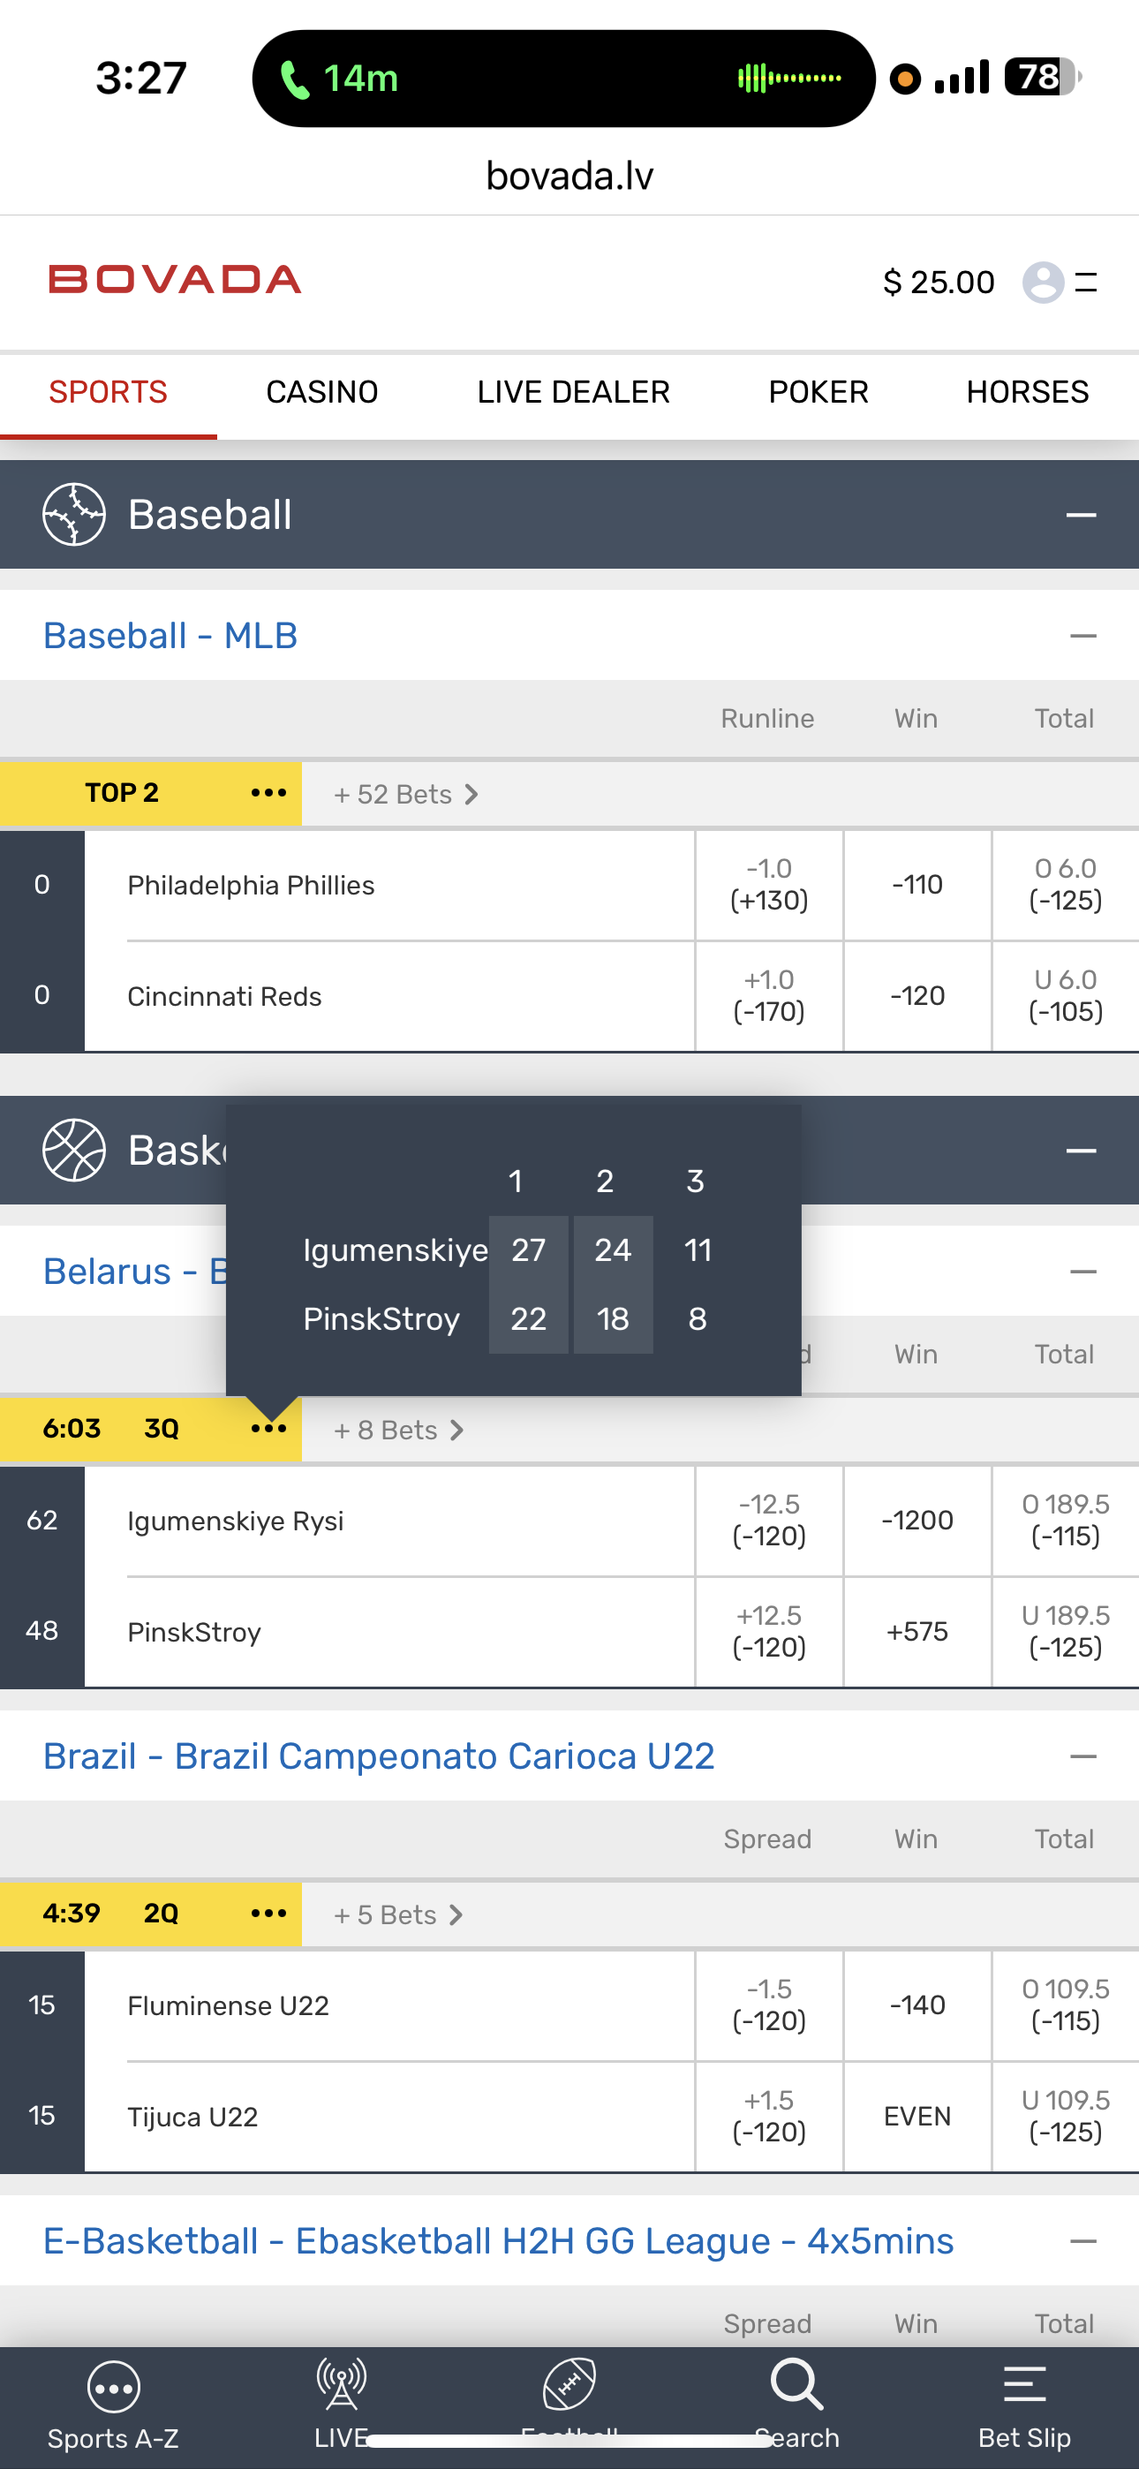The width and height of the screenshot is (1139, 2469).
Task: Collapse Brazil Campeonato Carioca U22 league
Action: (1082, 1755)
